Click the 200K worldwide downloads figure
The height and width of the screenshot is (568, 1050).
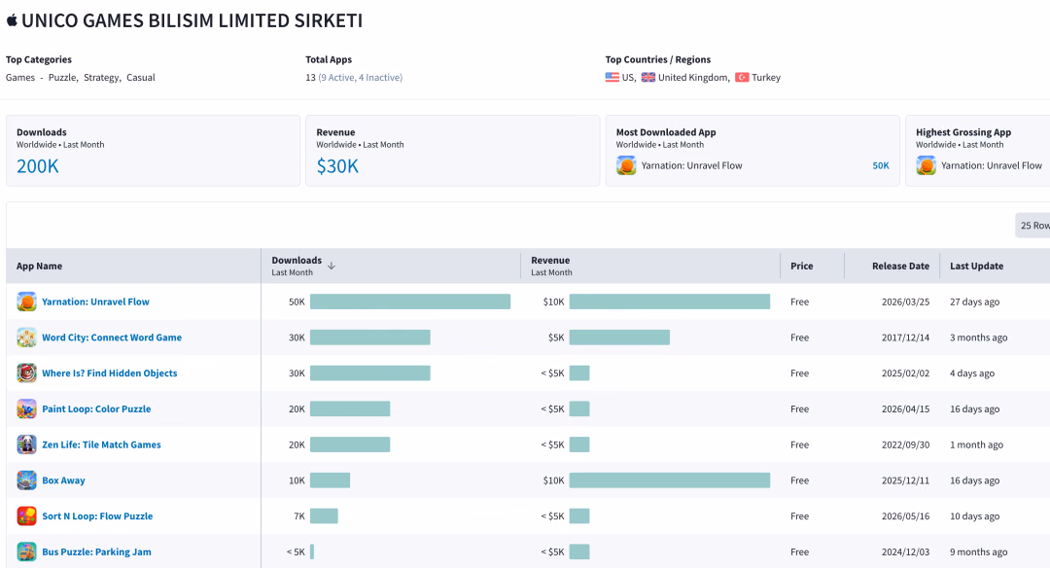pyautogui.click(x=38, y=166)
